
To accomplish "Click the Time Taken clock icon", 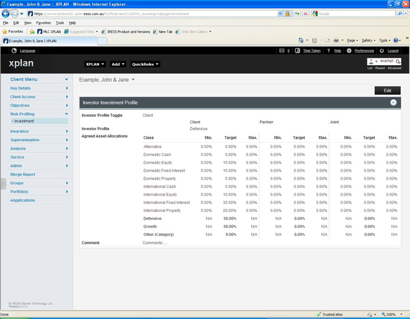I will (298, 50).
